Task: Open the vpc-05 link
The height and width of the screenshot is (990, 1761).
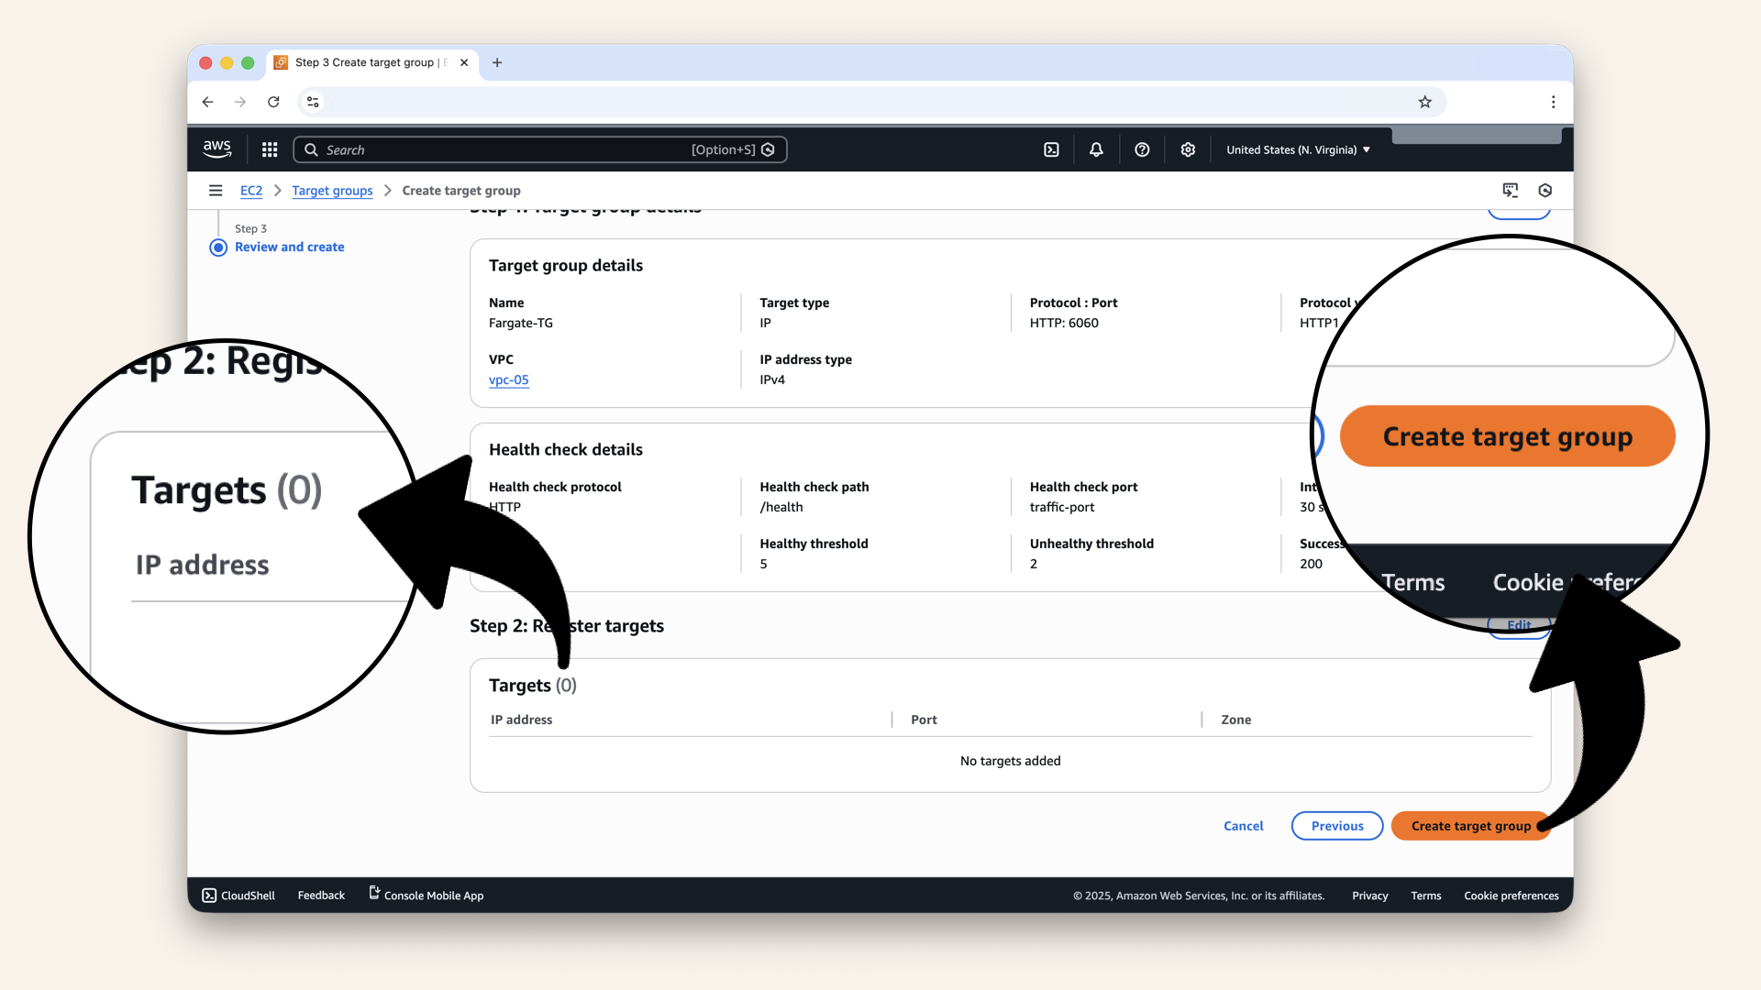Action: coord(508,379)
